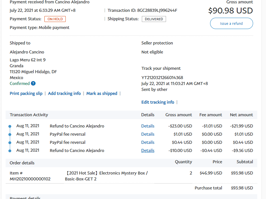Choose Mark as shipped
Viewport: 266px width, 199px height.
(x=102, y=93)
